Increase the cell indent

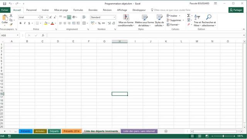click(x=78, y=23)
